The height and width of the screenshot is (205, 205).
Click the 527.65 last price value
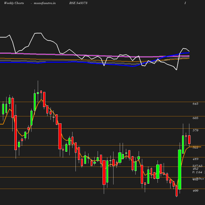197,166
